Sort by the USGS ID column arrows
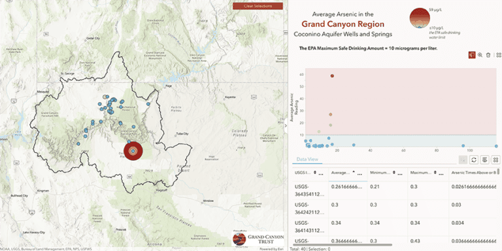The width and height of the screenshot is (502, 251). [x=314, y=173]
